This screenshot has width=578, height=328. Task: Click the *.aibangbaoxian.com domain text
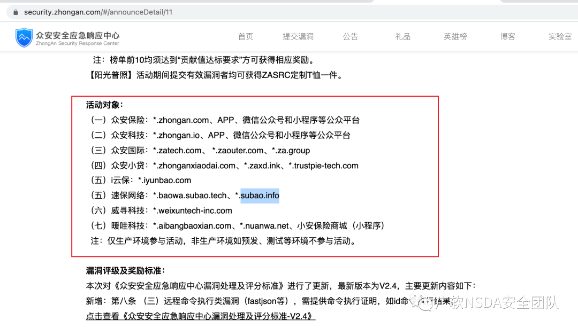tap(192, 225)
